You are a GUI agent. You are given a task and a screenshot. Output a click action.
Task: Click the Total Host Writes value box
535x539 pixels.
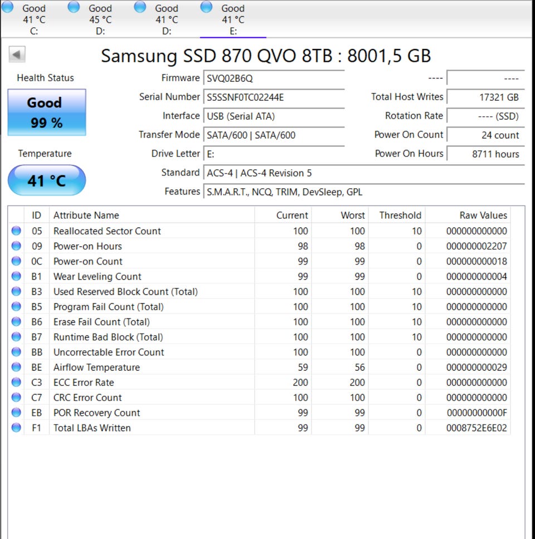pos(485,97)
